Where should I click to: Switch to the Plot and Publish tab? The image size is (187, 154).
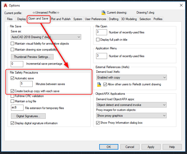point(61,19)
